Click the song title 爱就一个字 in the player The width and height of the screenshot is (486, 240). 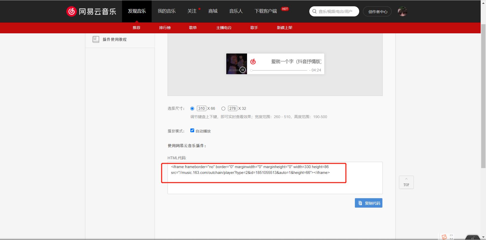tap(296, 62)
